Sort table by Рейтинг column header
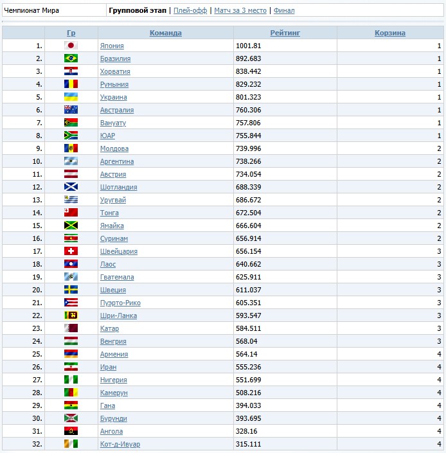Image resolution: width=446 pixels, height=453 pixels. (x=285, y=33)
